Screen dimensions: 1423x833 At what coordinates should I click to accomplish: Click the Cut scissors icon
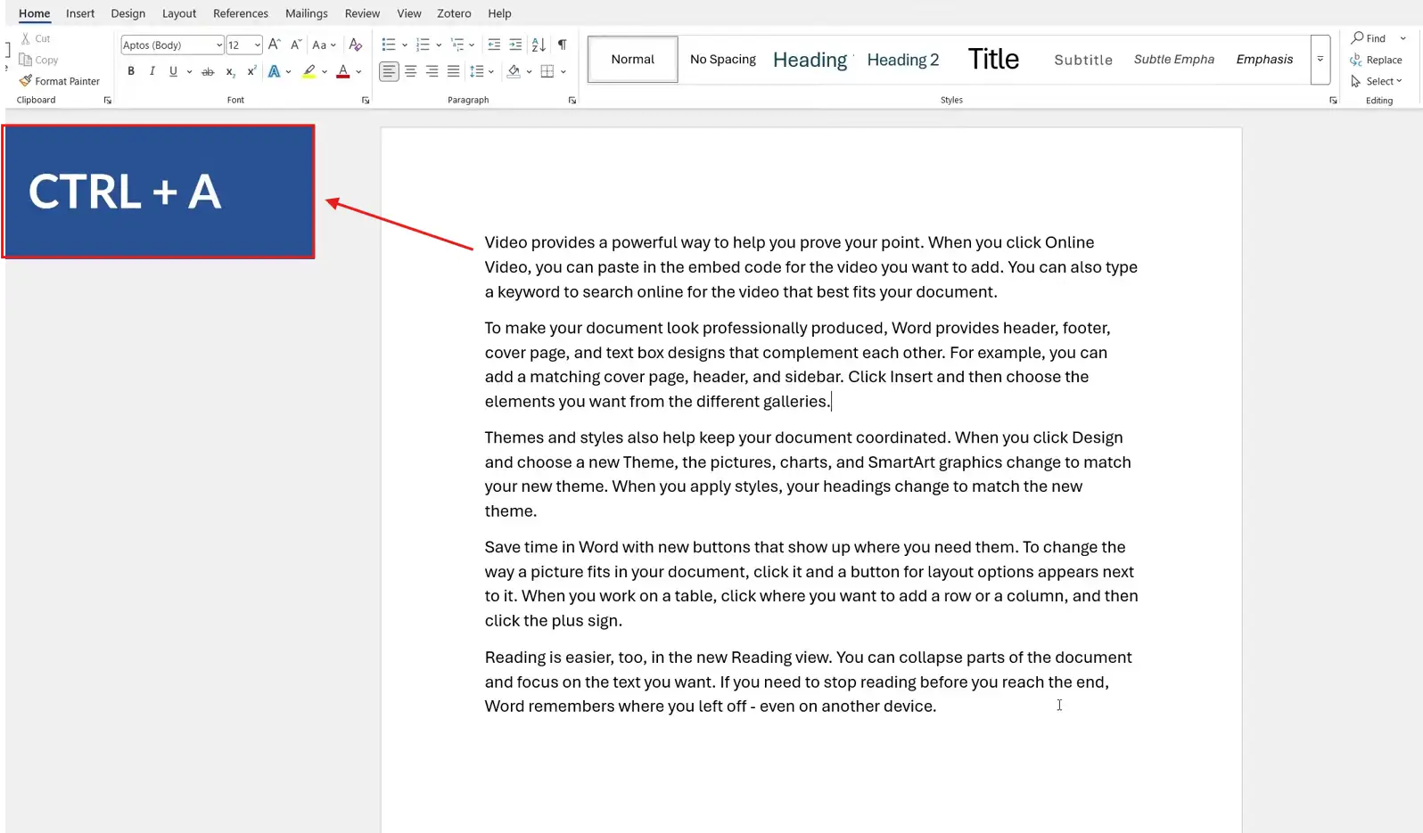26,38
